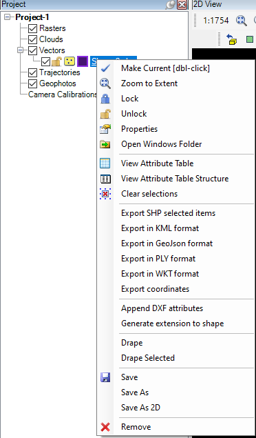Image resolution: width=256 pixels, height=438 pixels.
Task: Click the 2D View panel title
Action: click(208, 4)
